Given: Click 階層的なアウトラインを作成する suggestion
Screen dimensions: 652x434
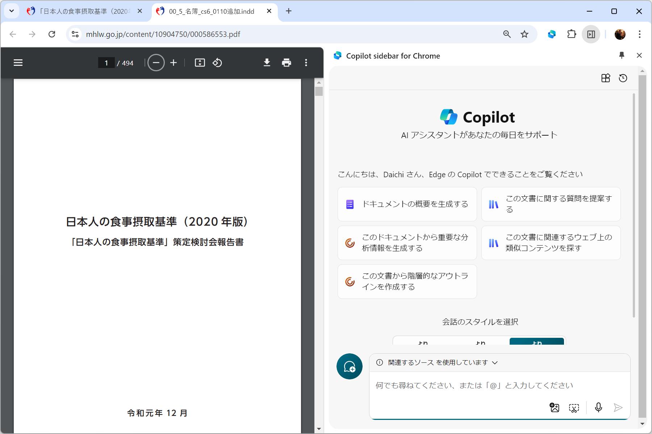Looking at the screenshot, I should coord(407,281).
